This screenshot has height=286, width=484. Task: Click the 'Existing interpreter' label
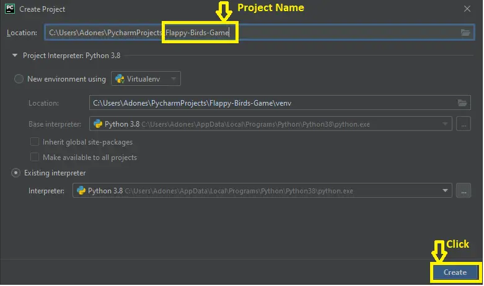(x=55, y=173)
